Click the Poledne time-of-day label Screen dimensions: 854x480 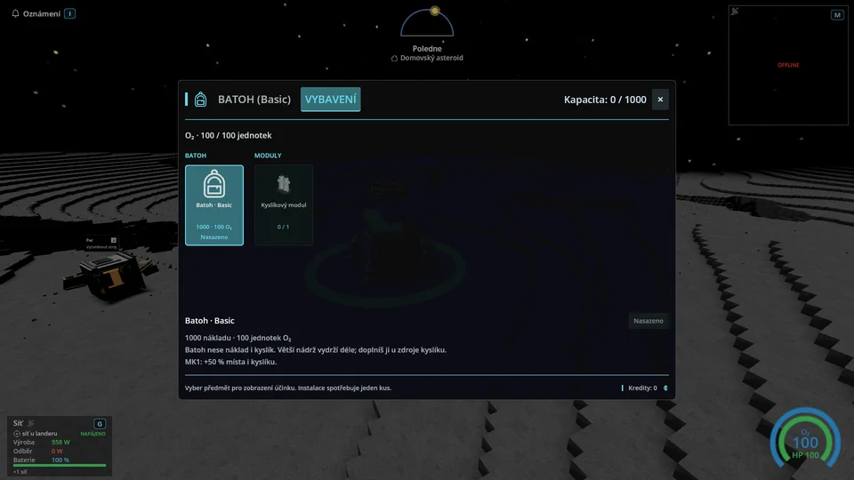[427, 48]
